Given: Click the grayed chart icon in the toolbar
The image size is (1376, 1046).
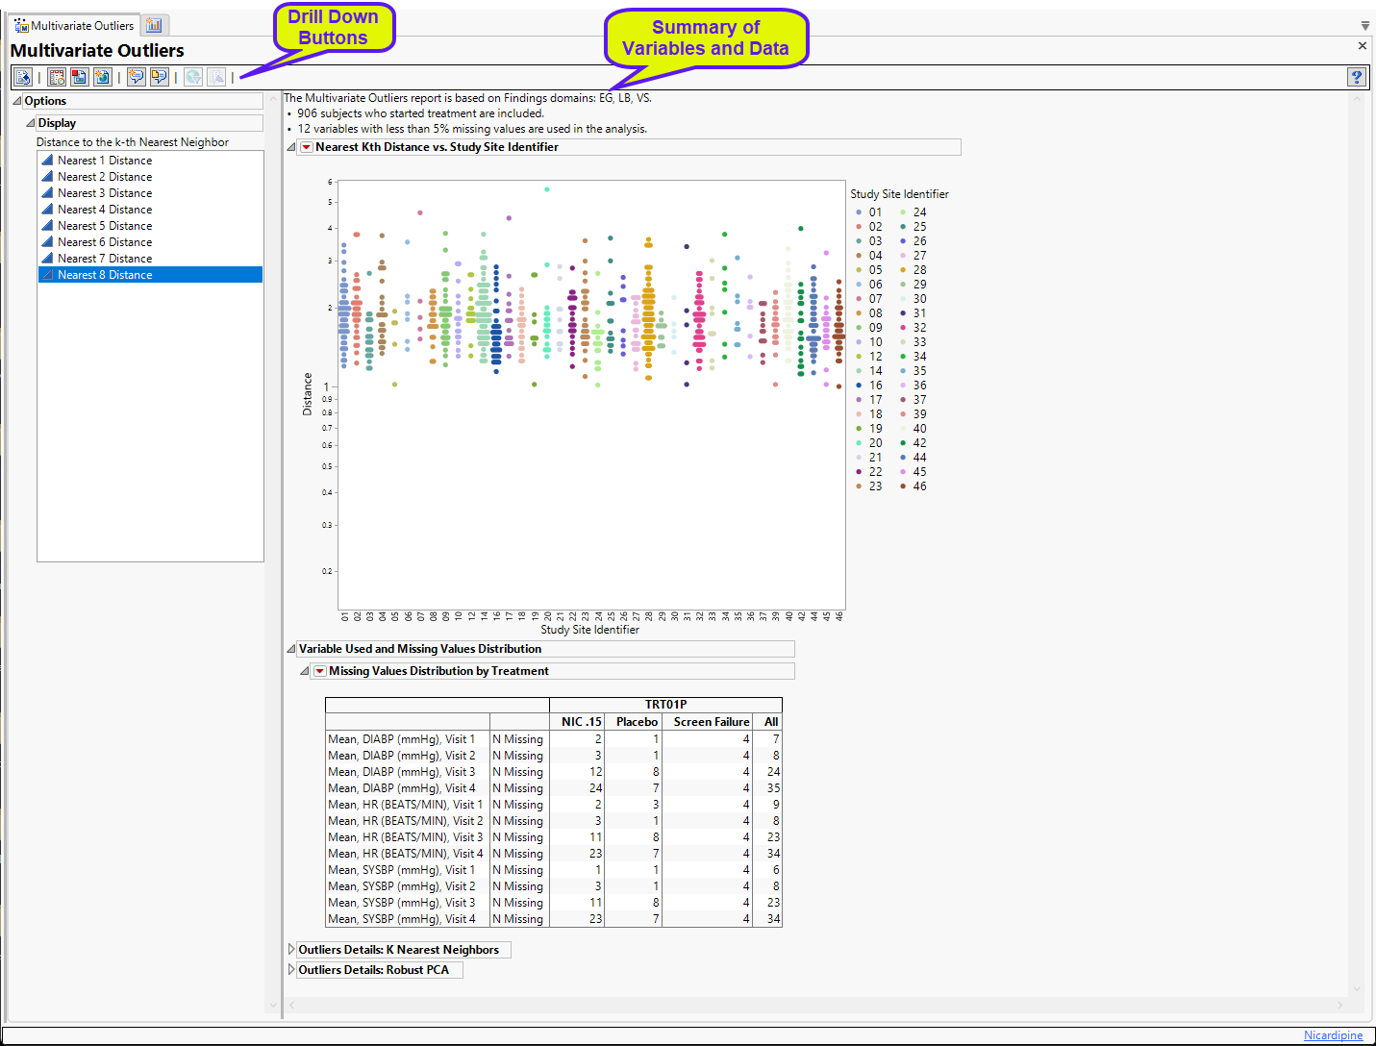Looking at the screenshot, I should (217, 77).
